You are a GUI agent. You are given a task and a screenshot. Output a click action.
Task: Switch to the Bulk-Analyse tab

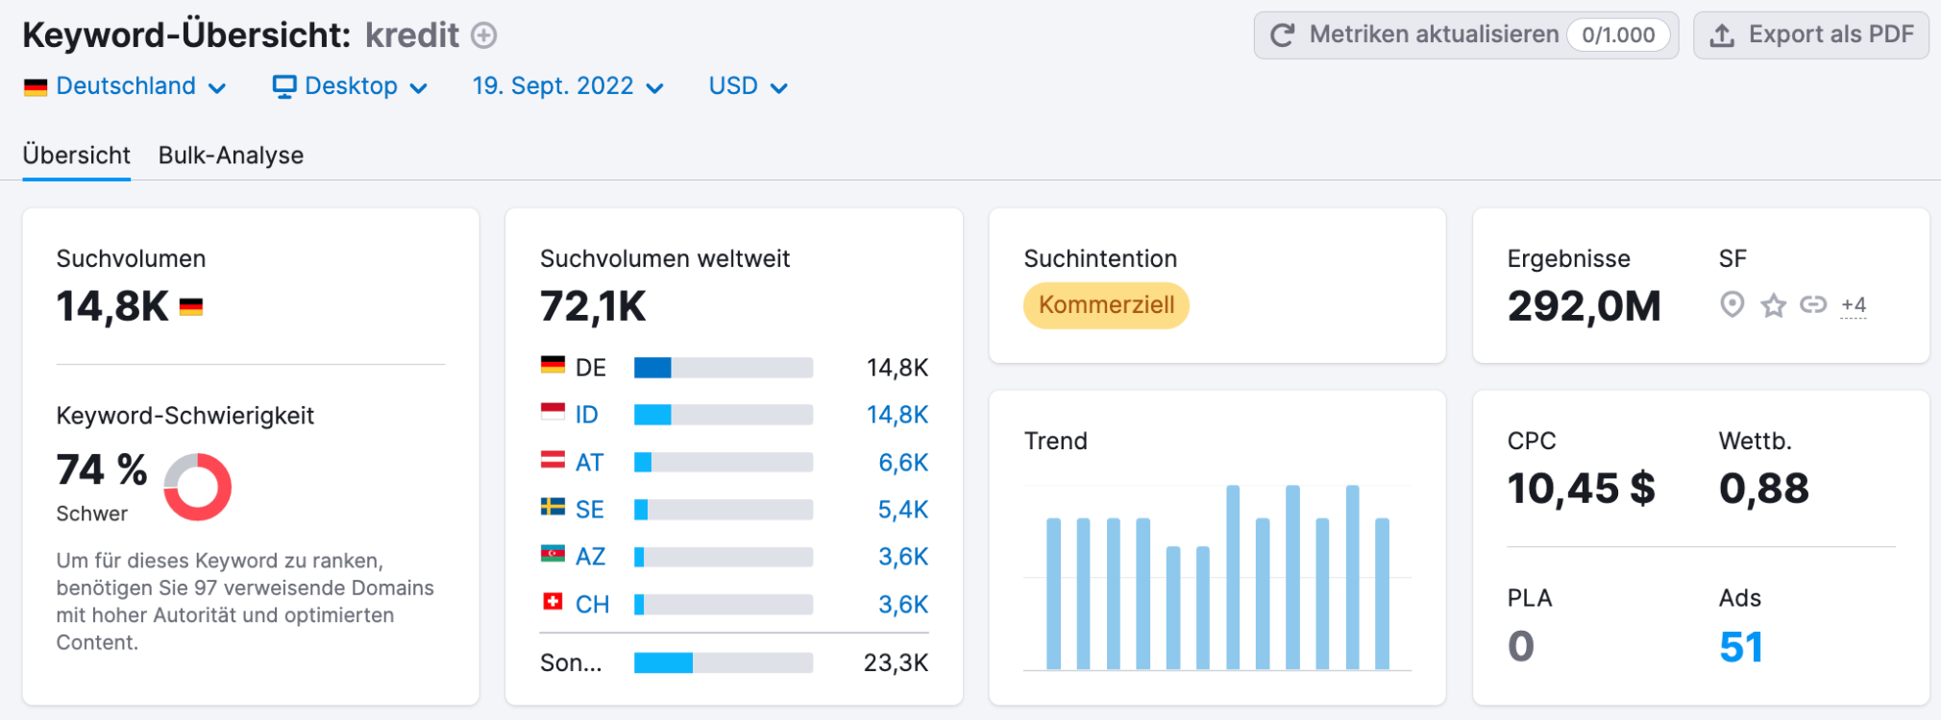231,156
